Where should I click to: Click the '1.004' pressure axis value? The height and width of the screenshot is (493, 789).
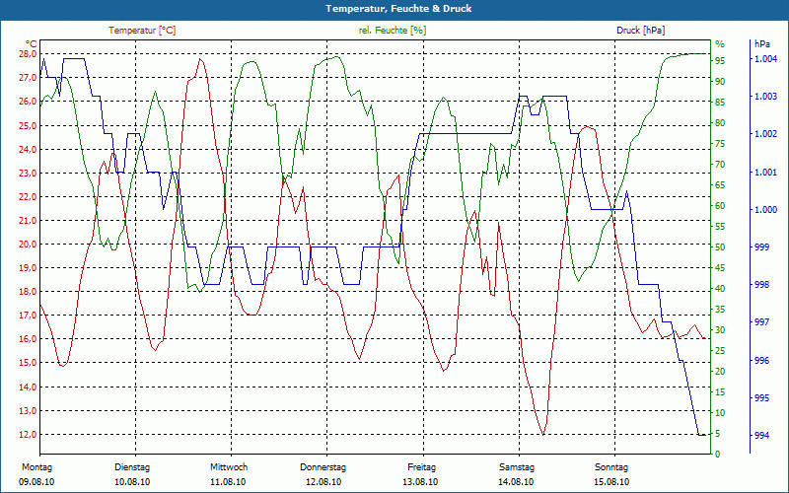tap(764, 59)
